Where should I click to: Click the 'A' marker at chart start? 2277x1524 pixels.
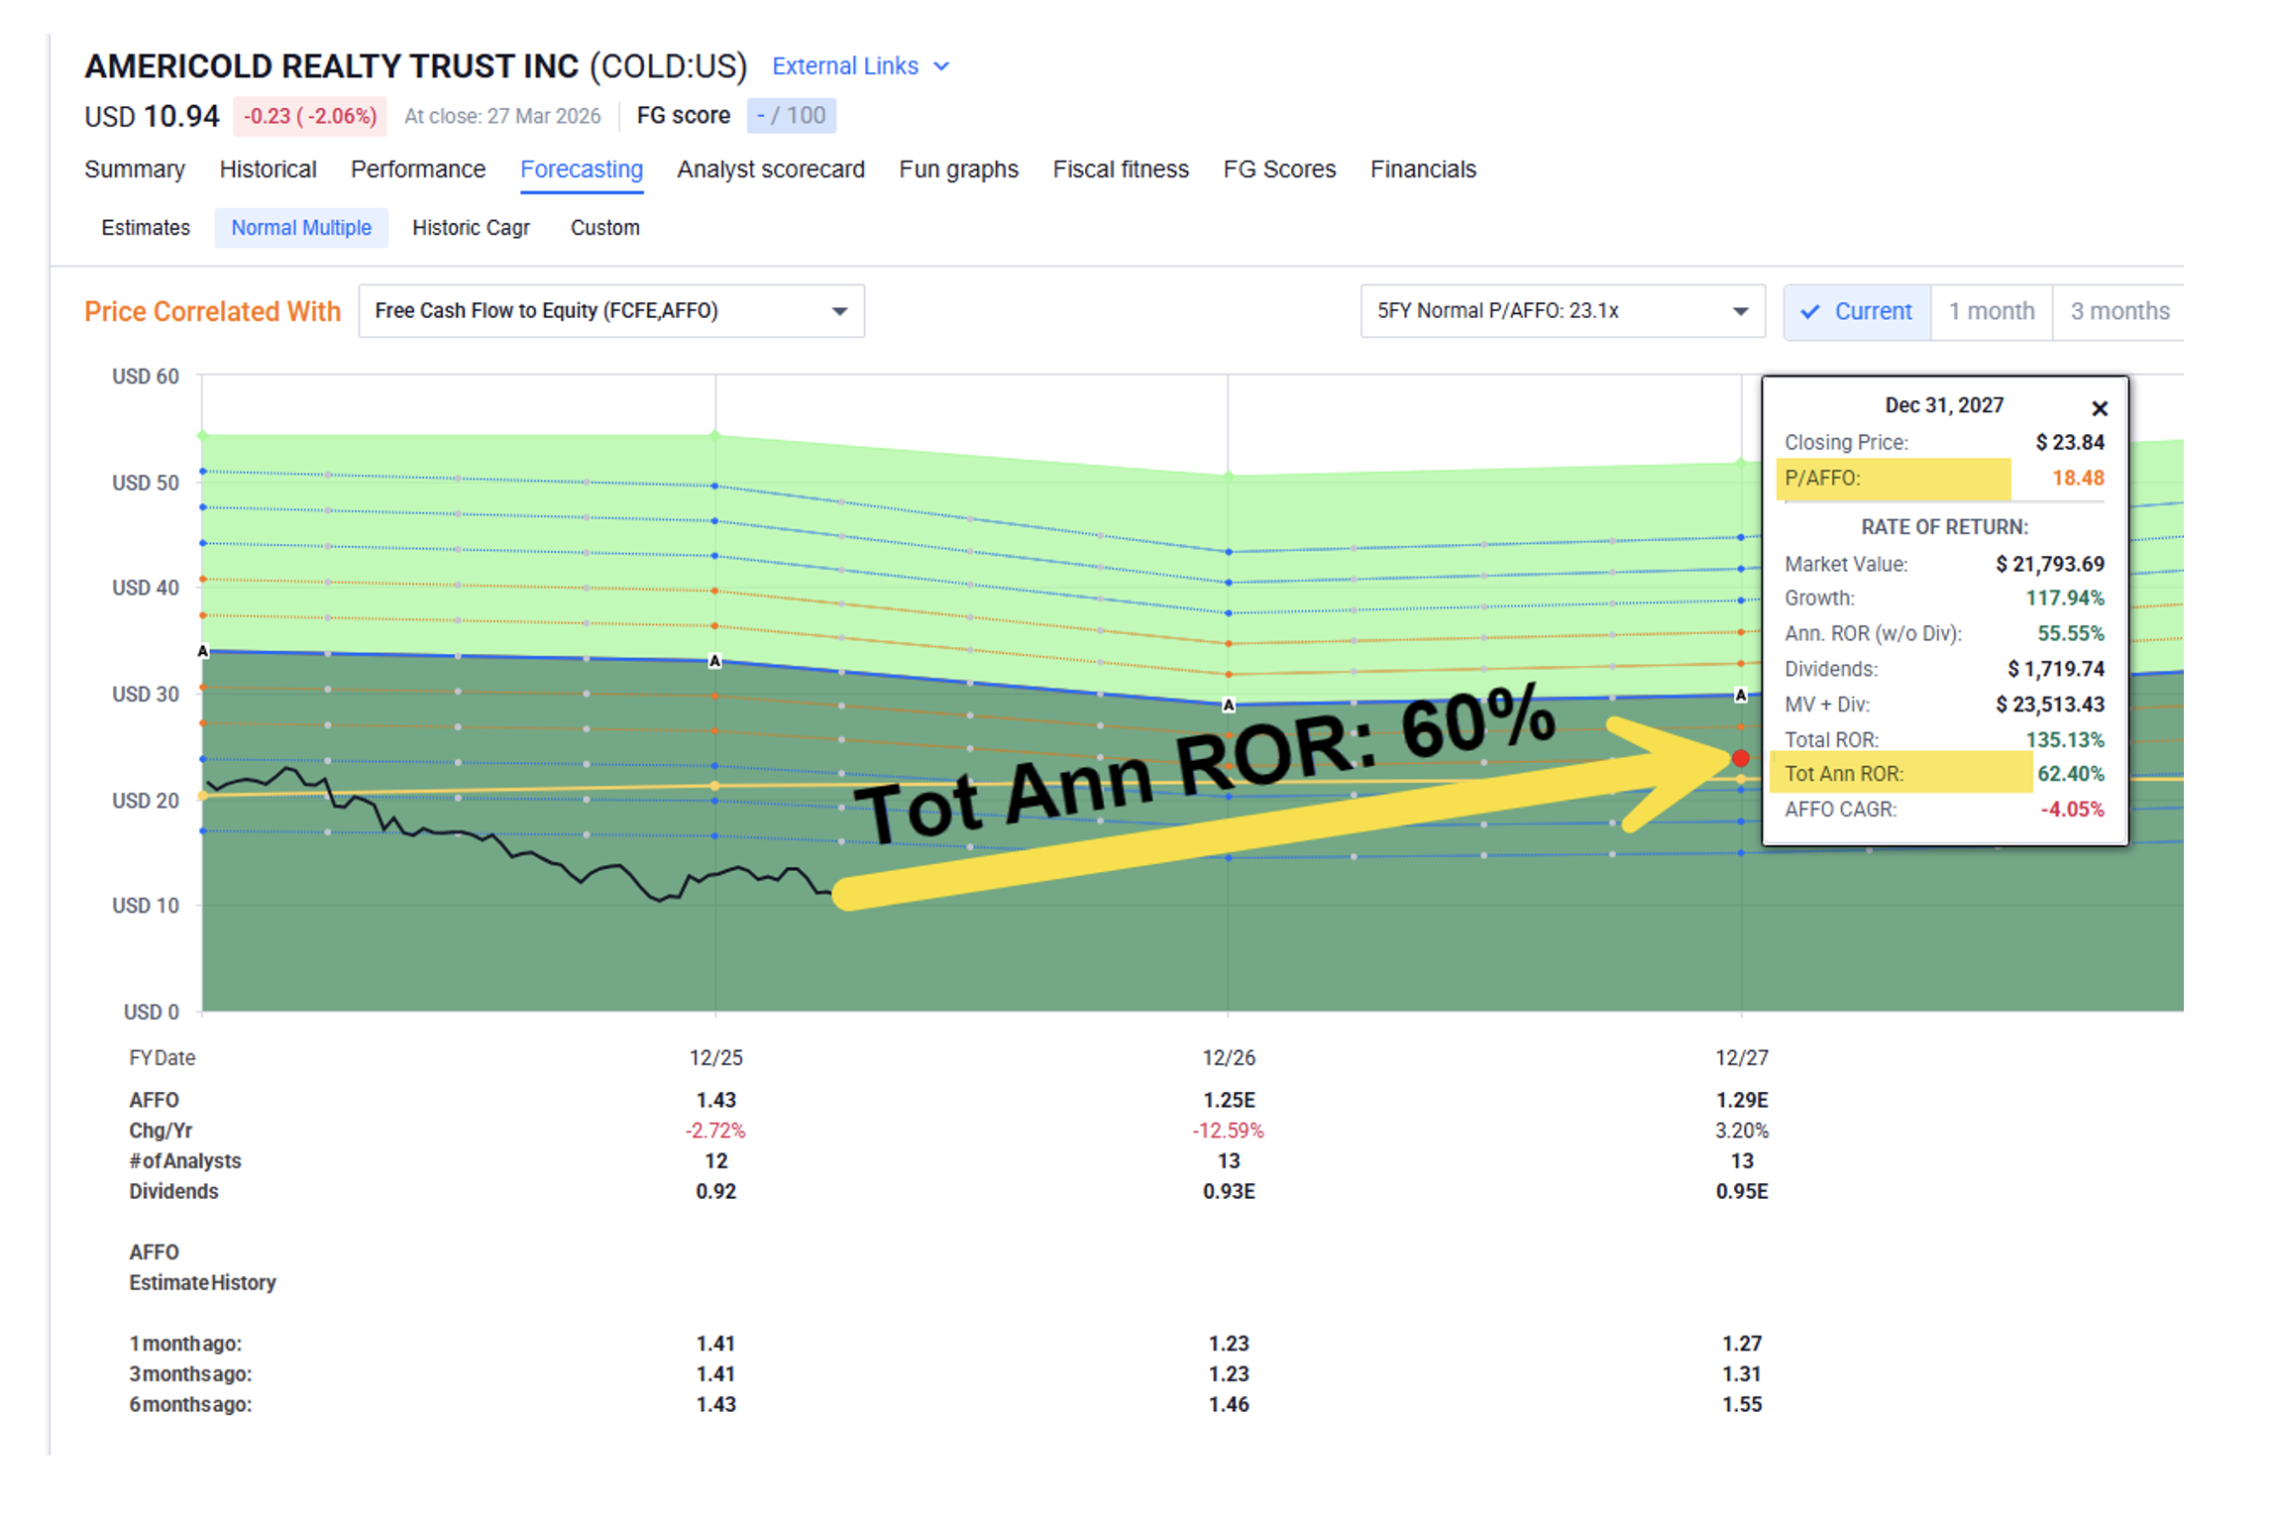coord(203,651)
